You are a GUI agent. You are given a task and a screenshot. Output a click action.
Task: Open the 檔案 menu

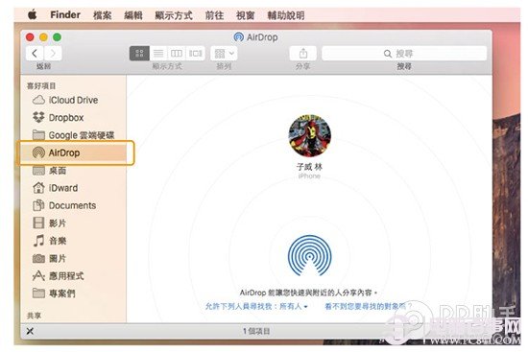pos(102,15)
